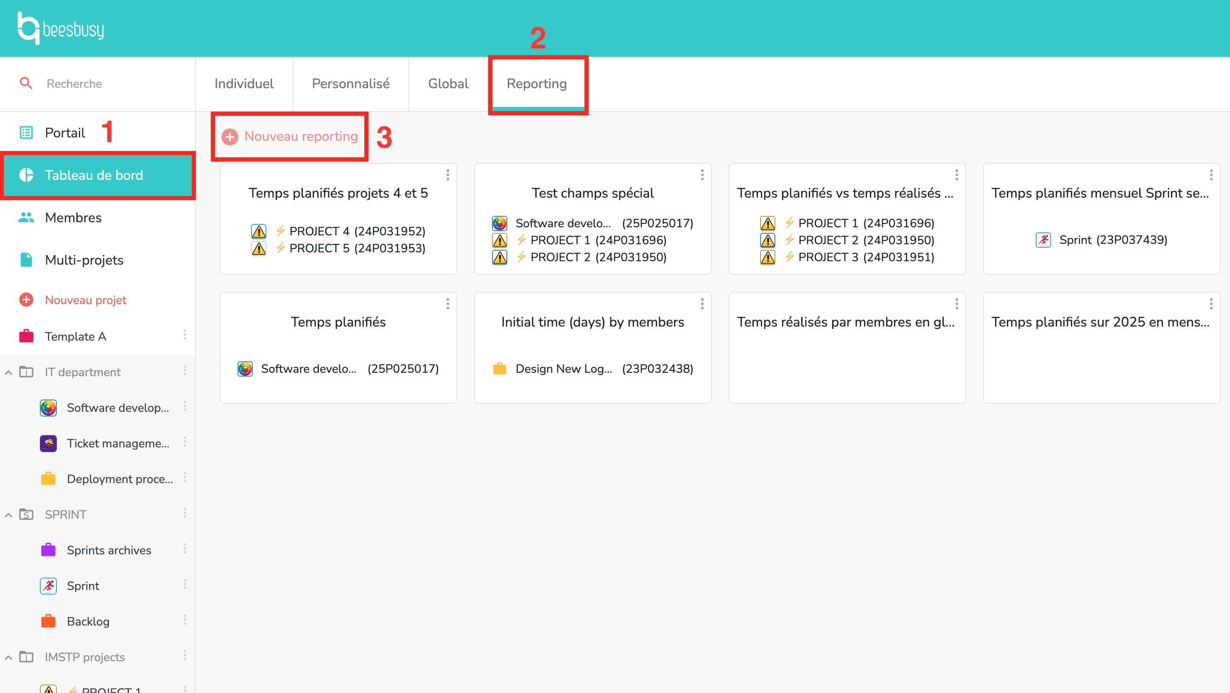Click the orange Backlog briefcase icon
This screenshot has width=1230, height=693.
coord(48,621)
